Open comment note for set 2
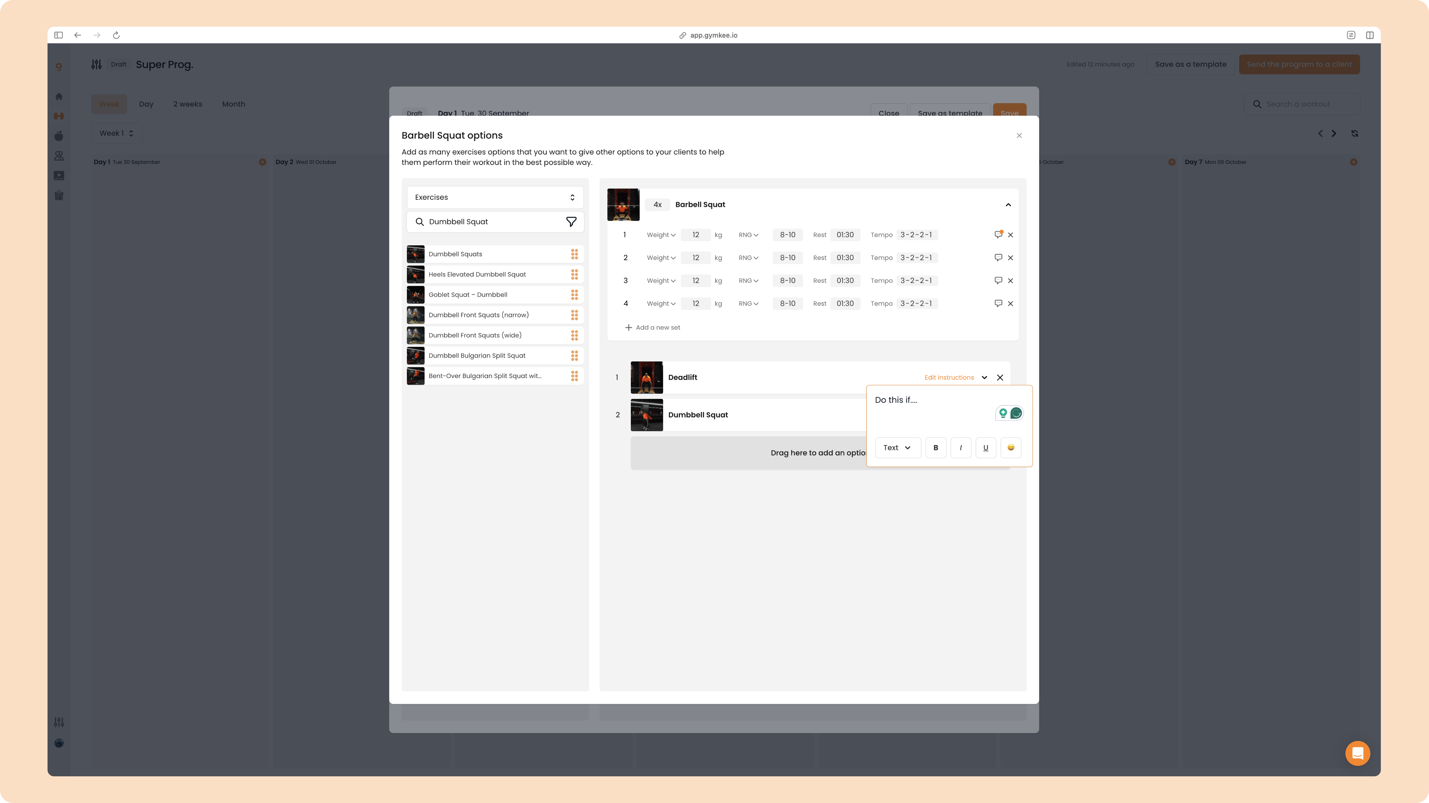1429x803 pixels. [x=998, y=257]
